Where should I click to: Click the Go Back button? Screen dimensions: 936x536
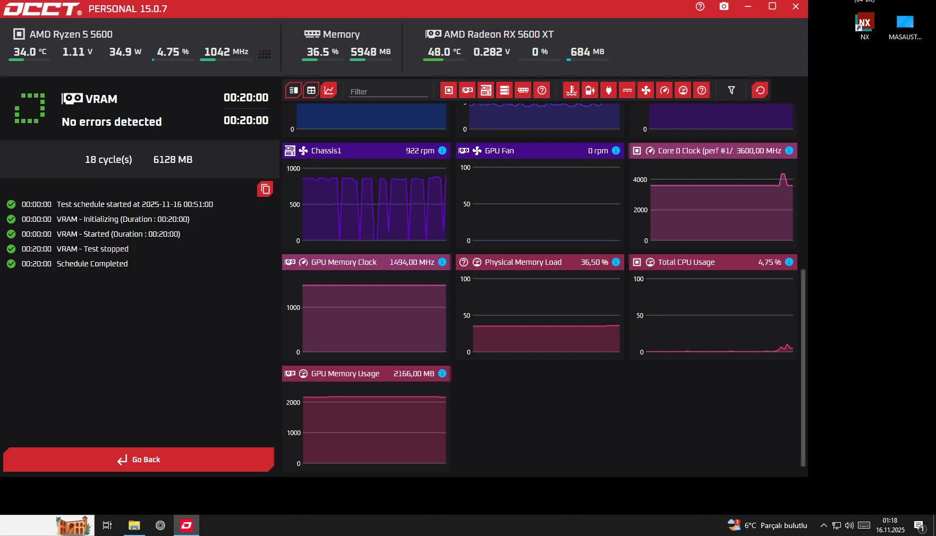139,460
